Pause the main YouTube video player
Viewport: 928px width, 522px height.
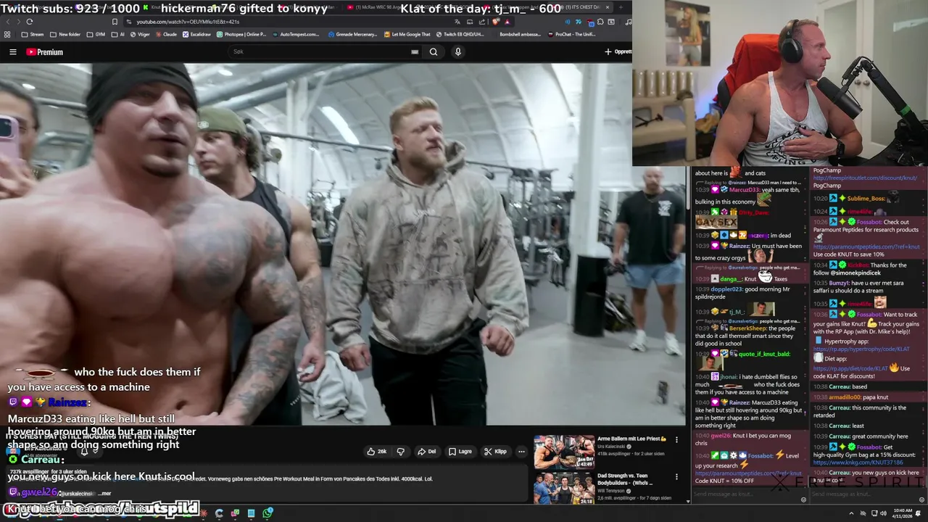[x=342, y=243]
